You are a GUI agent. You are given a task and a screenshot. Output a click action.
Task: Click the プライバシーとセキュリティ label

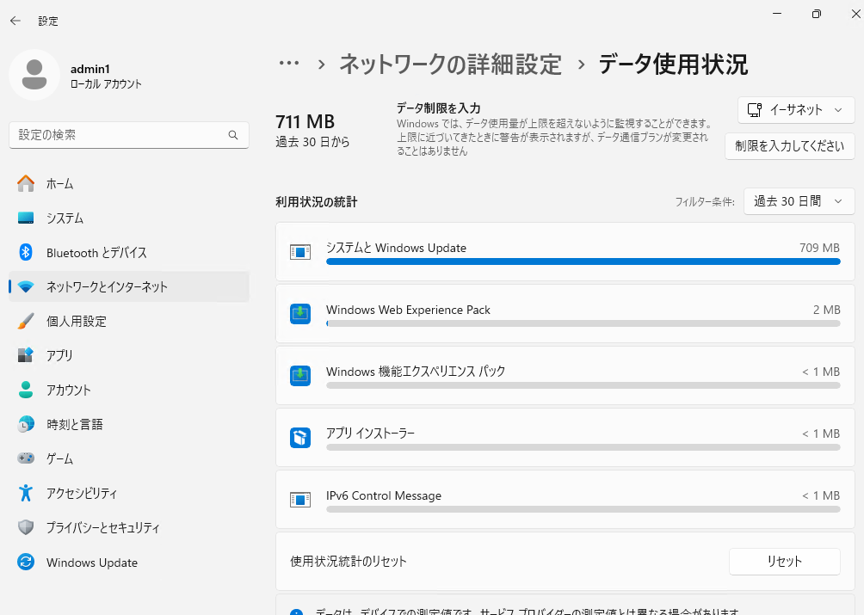(103, 527)
